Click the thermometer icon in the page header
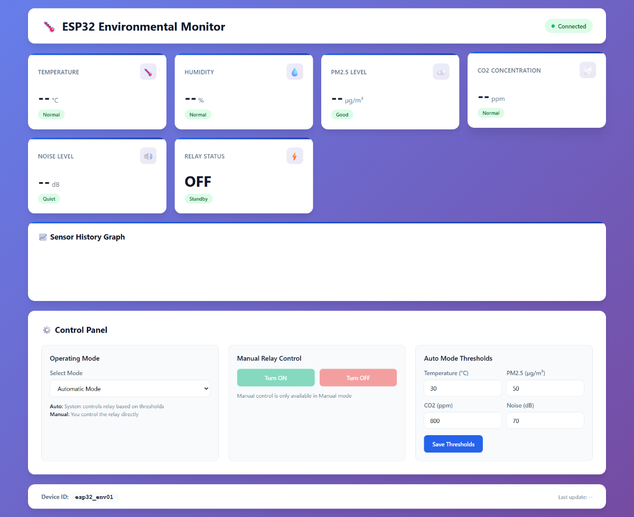Viewport: 634px width, 517px height. pyautogui.click(x=49, y=27)
